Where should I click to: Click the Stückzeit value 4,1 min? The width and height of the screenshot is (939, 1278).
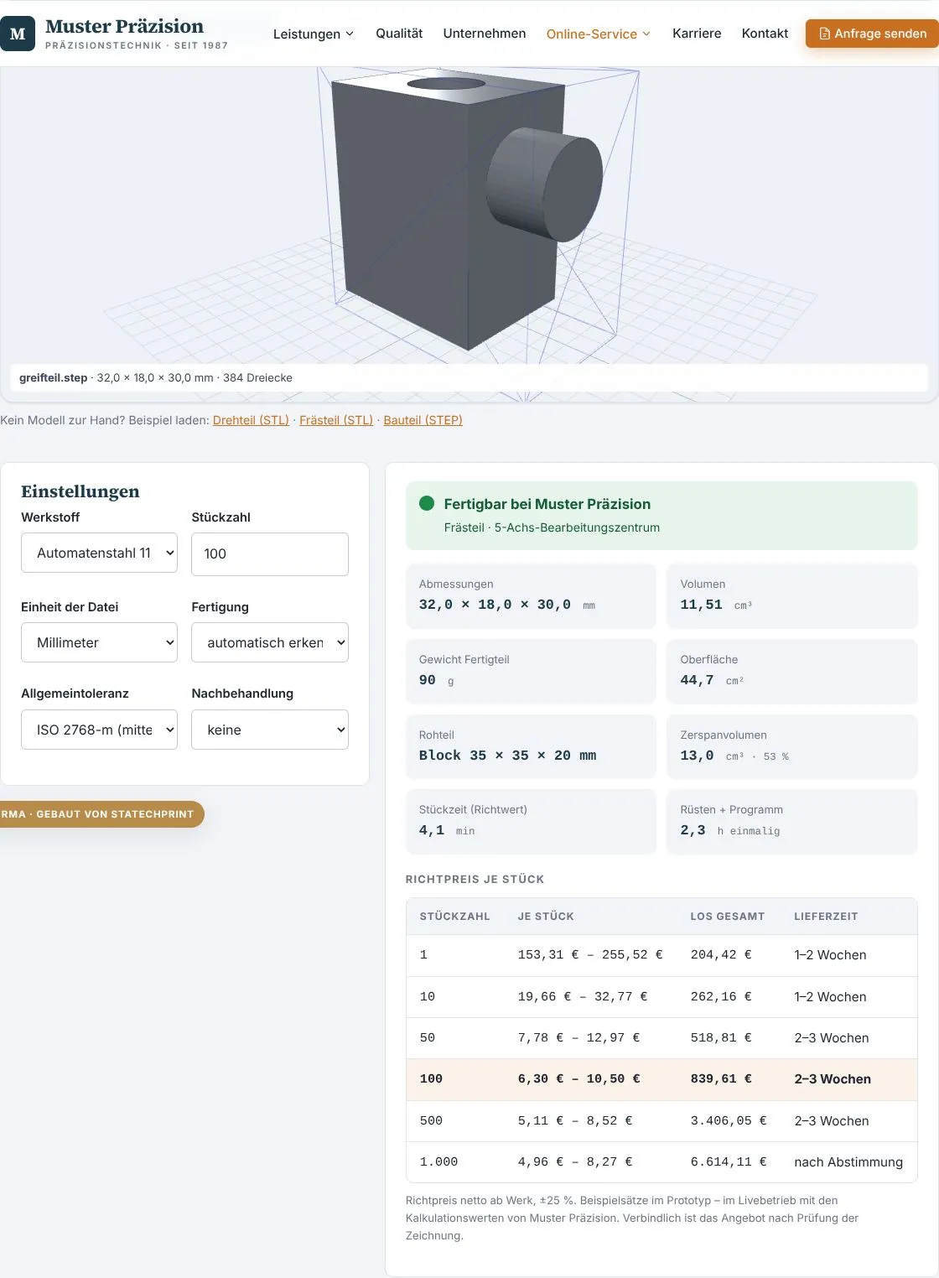click(x=447, y=830)
